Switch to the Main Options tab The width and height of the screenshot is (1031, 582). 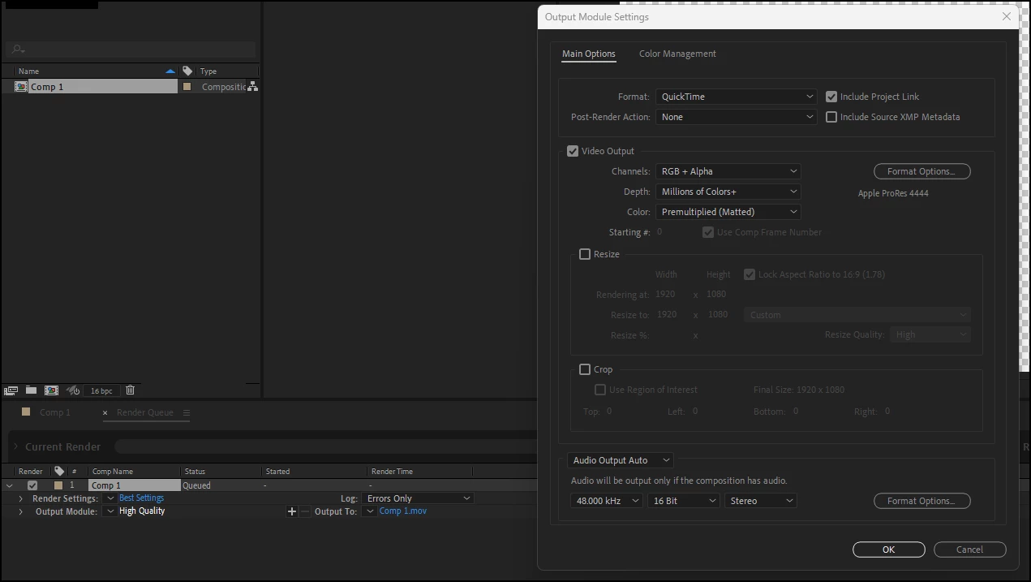coord(589,54)
